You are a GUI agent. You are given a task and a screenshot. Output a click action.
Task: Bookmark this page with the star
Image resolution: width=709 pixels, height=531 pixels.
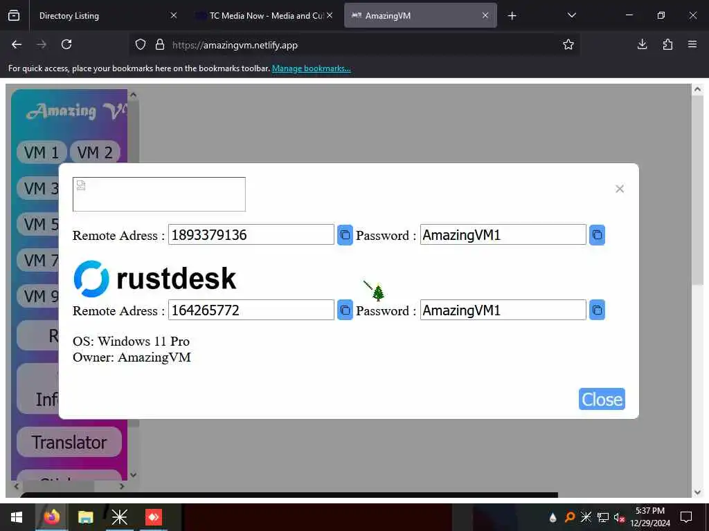[x=568, y=44]
